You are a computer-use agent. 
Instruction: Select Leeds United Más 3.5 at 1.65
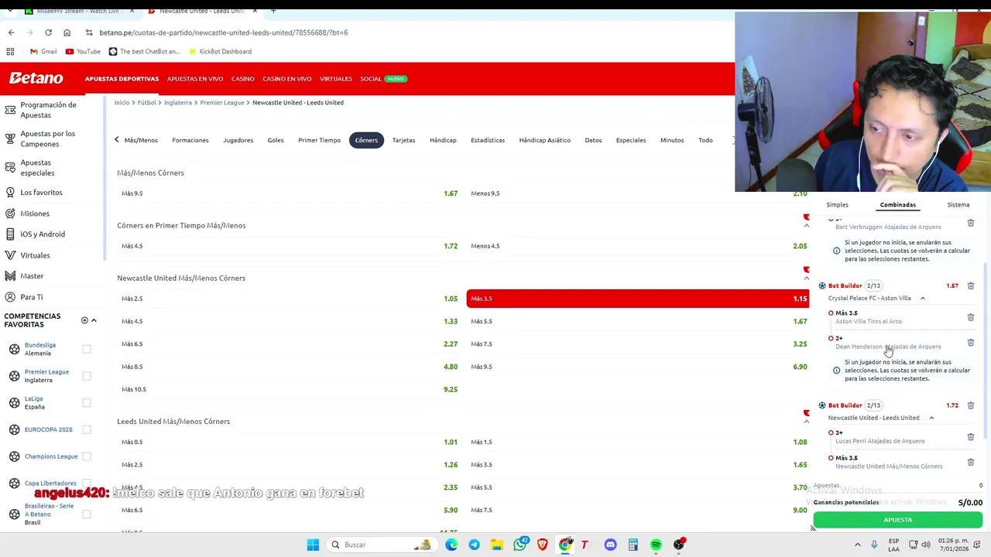point(638,465)
